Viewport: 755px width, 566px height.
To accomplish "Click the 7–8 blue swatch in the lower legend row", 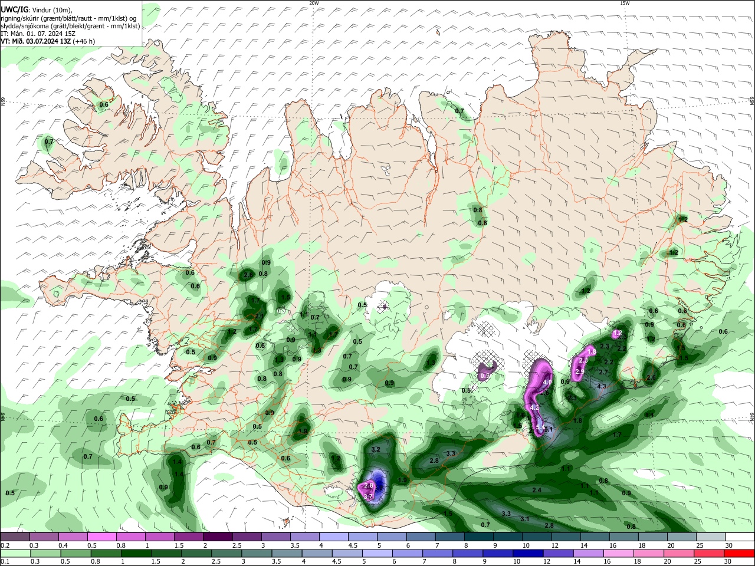I will tap(438, 553).
